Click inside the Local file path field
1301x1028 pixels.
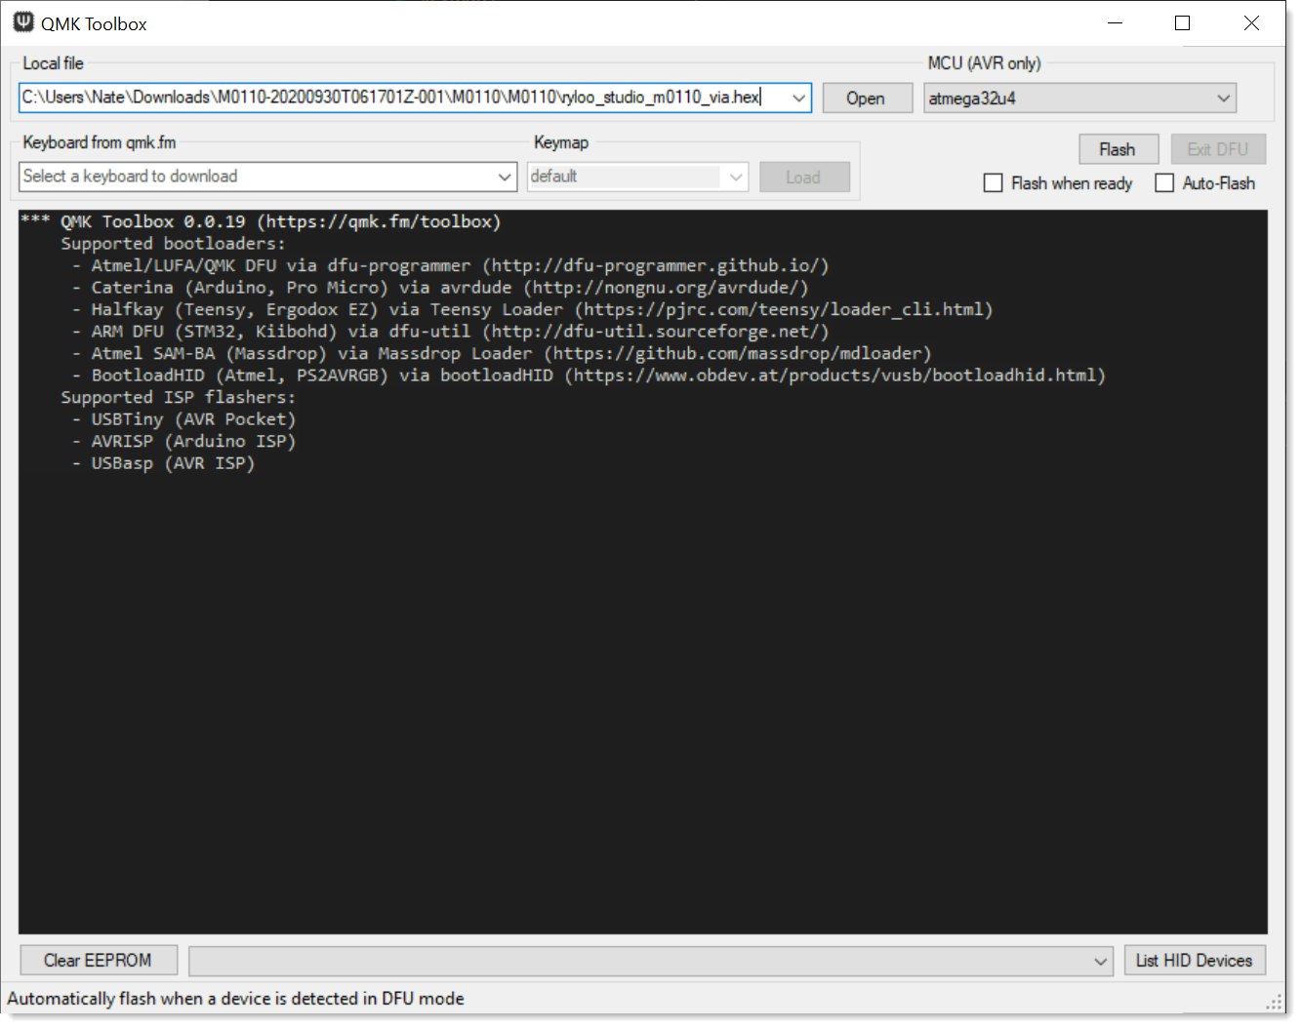[x=390, y=98]
